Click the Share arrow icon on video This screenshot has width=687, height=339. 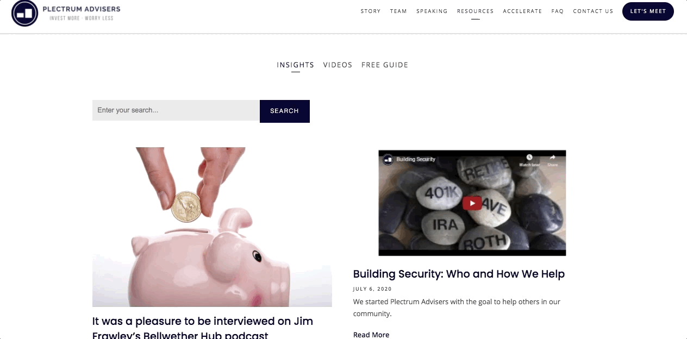[x=553, y=158]
